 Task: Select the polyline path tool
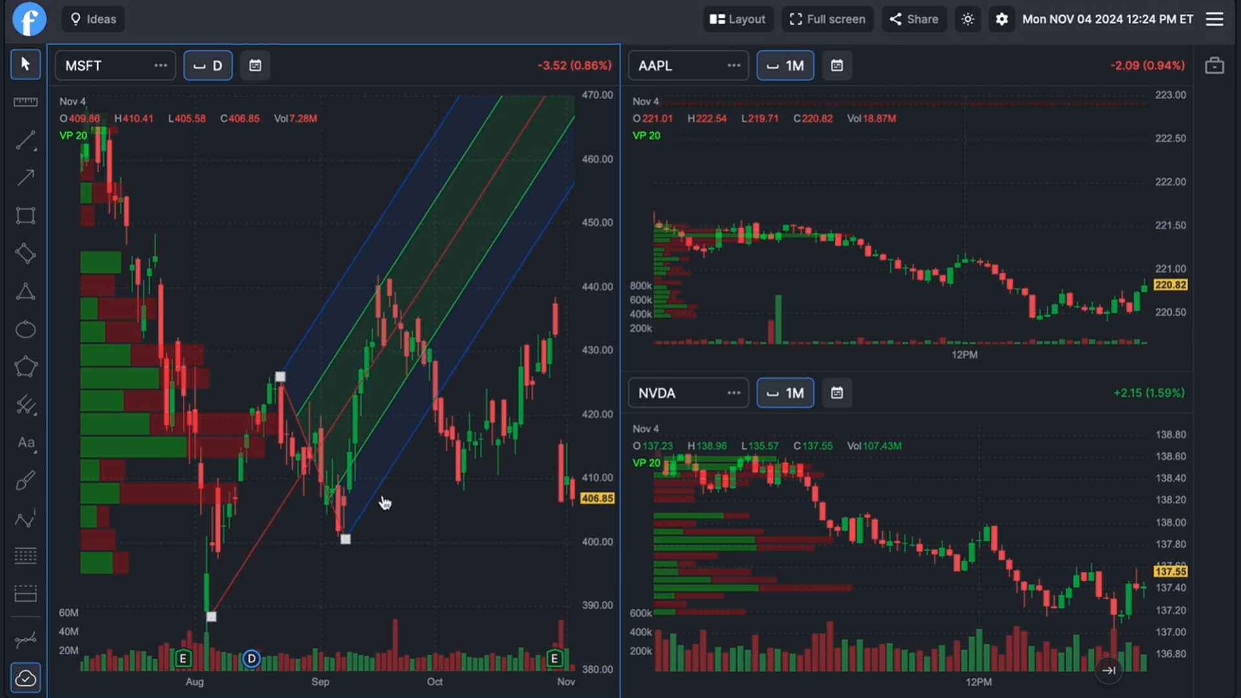pyautogui.click(x=25, y=519)
